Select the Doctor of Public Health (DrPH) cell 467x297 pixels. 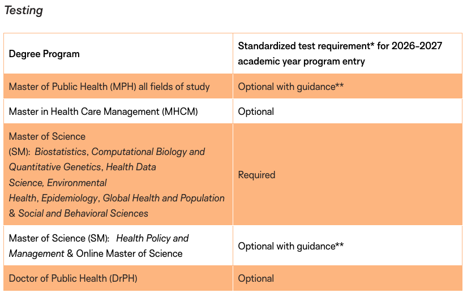pyautogui.click(x=73, y=278)
